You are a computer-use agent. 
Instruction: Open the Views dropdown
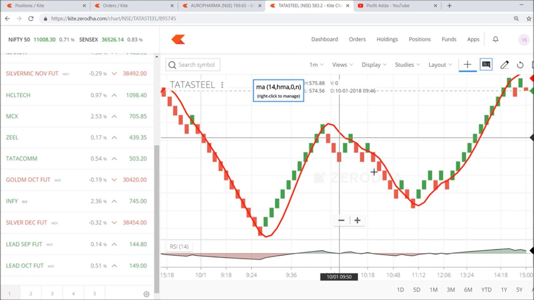click(x=343, y=65)
